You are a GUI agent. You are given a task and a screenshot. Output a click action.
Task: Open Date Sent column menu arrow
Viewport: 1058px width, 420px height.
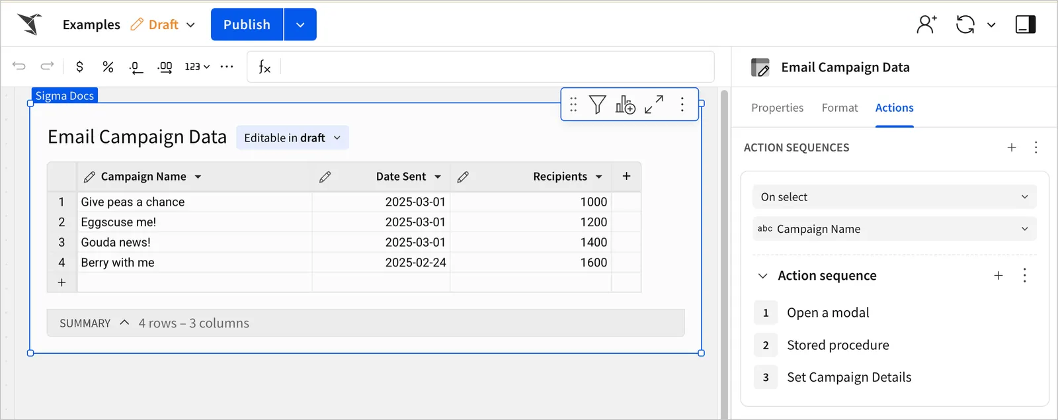pyautogui.click(x=438, y=177)
